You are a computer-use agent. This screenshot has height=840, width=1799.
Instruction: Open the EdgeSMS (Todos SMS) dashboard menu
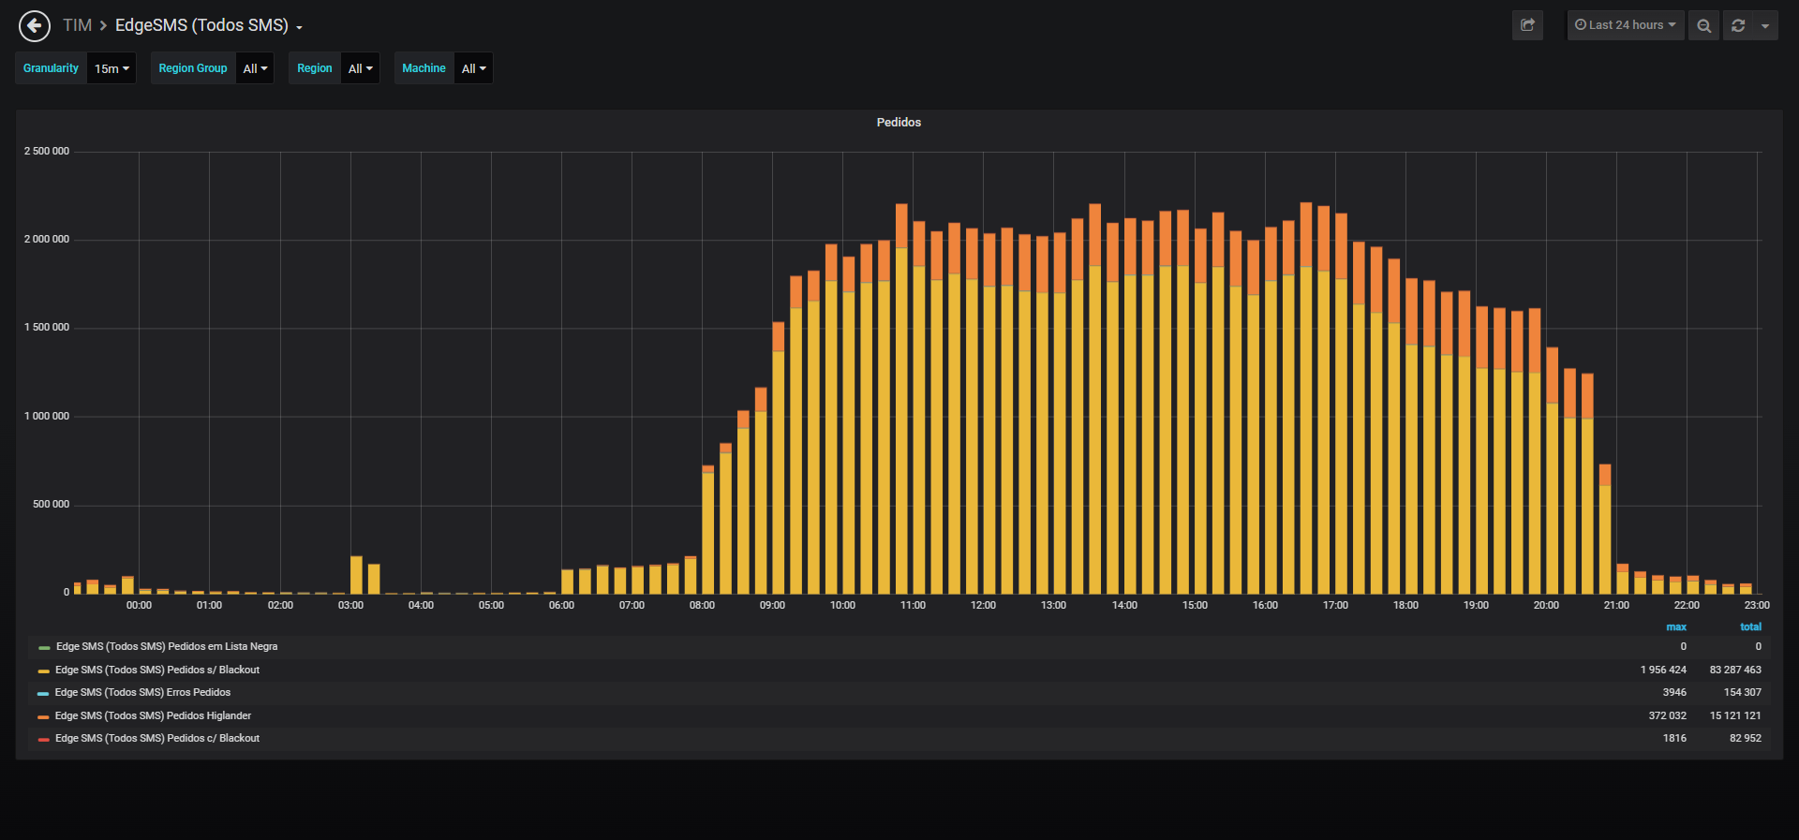[208, 25]
